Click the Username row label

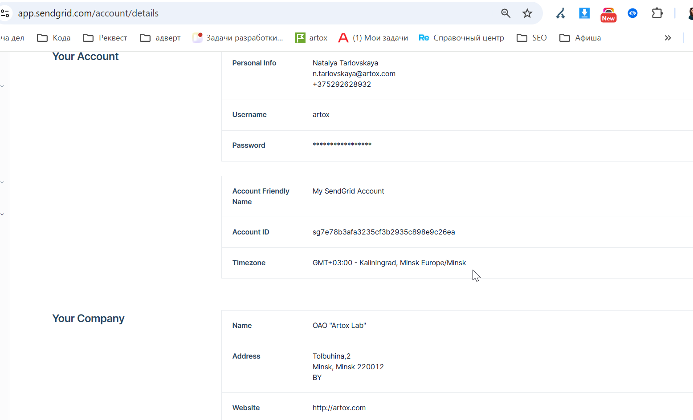(249, 114)
